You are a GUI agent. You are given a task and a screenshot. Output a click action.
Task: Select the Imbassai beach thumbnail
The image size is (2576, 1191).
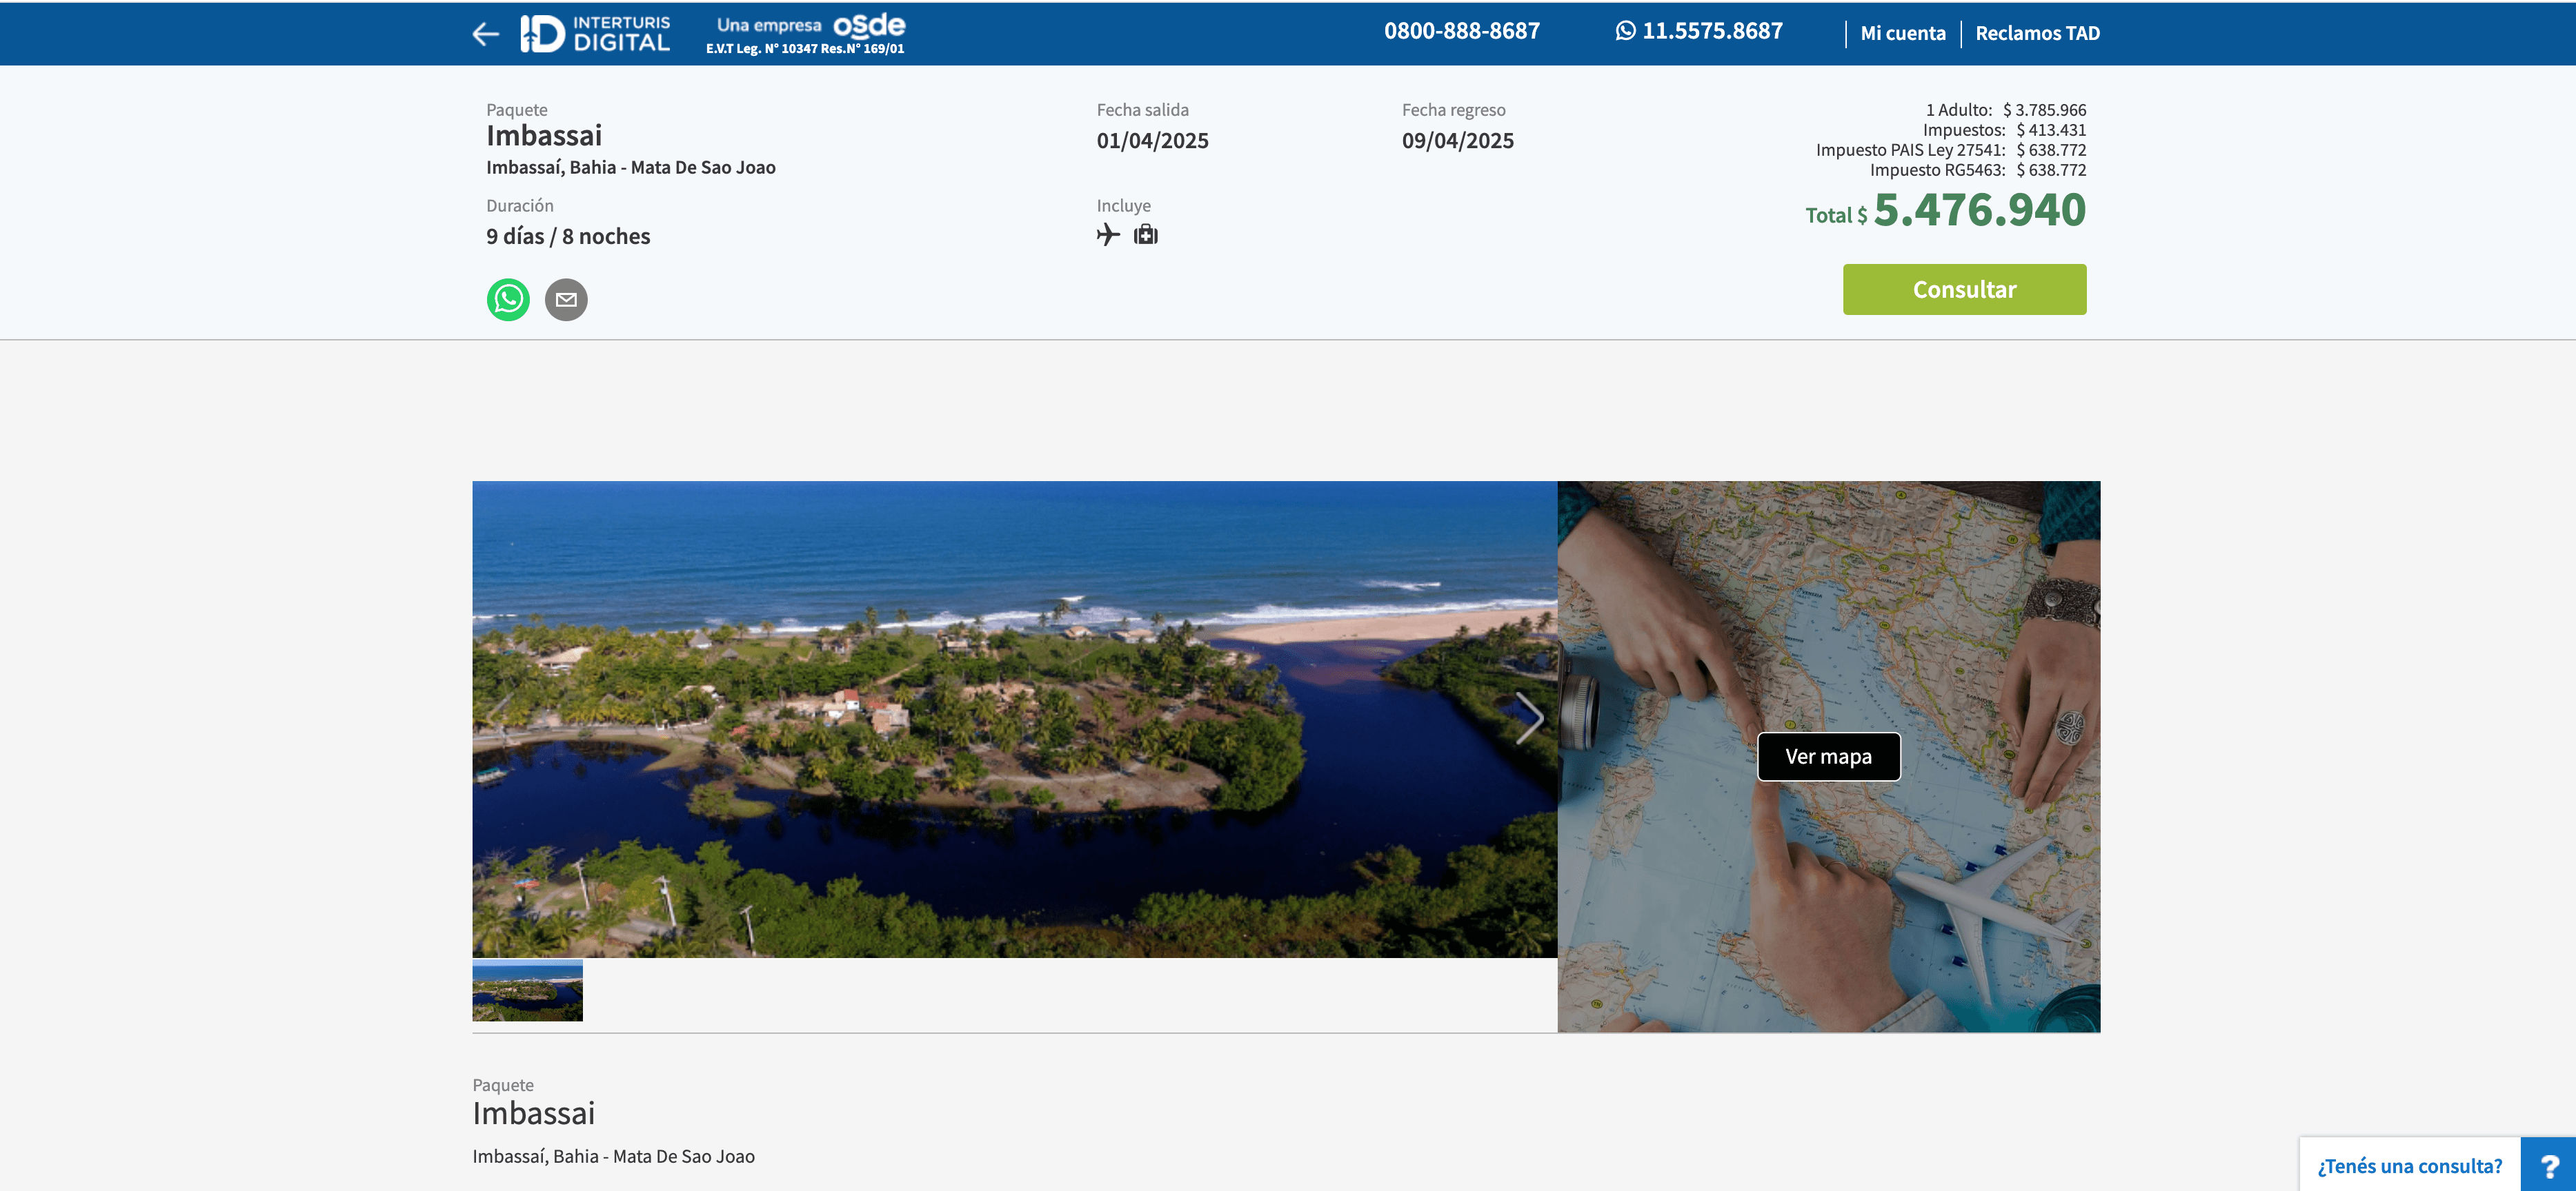tap(527, 990)
